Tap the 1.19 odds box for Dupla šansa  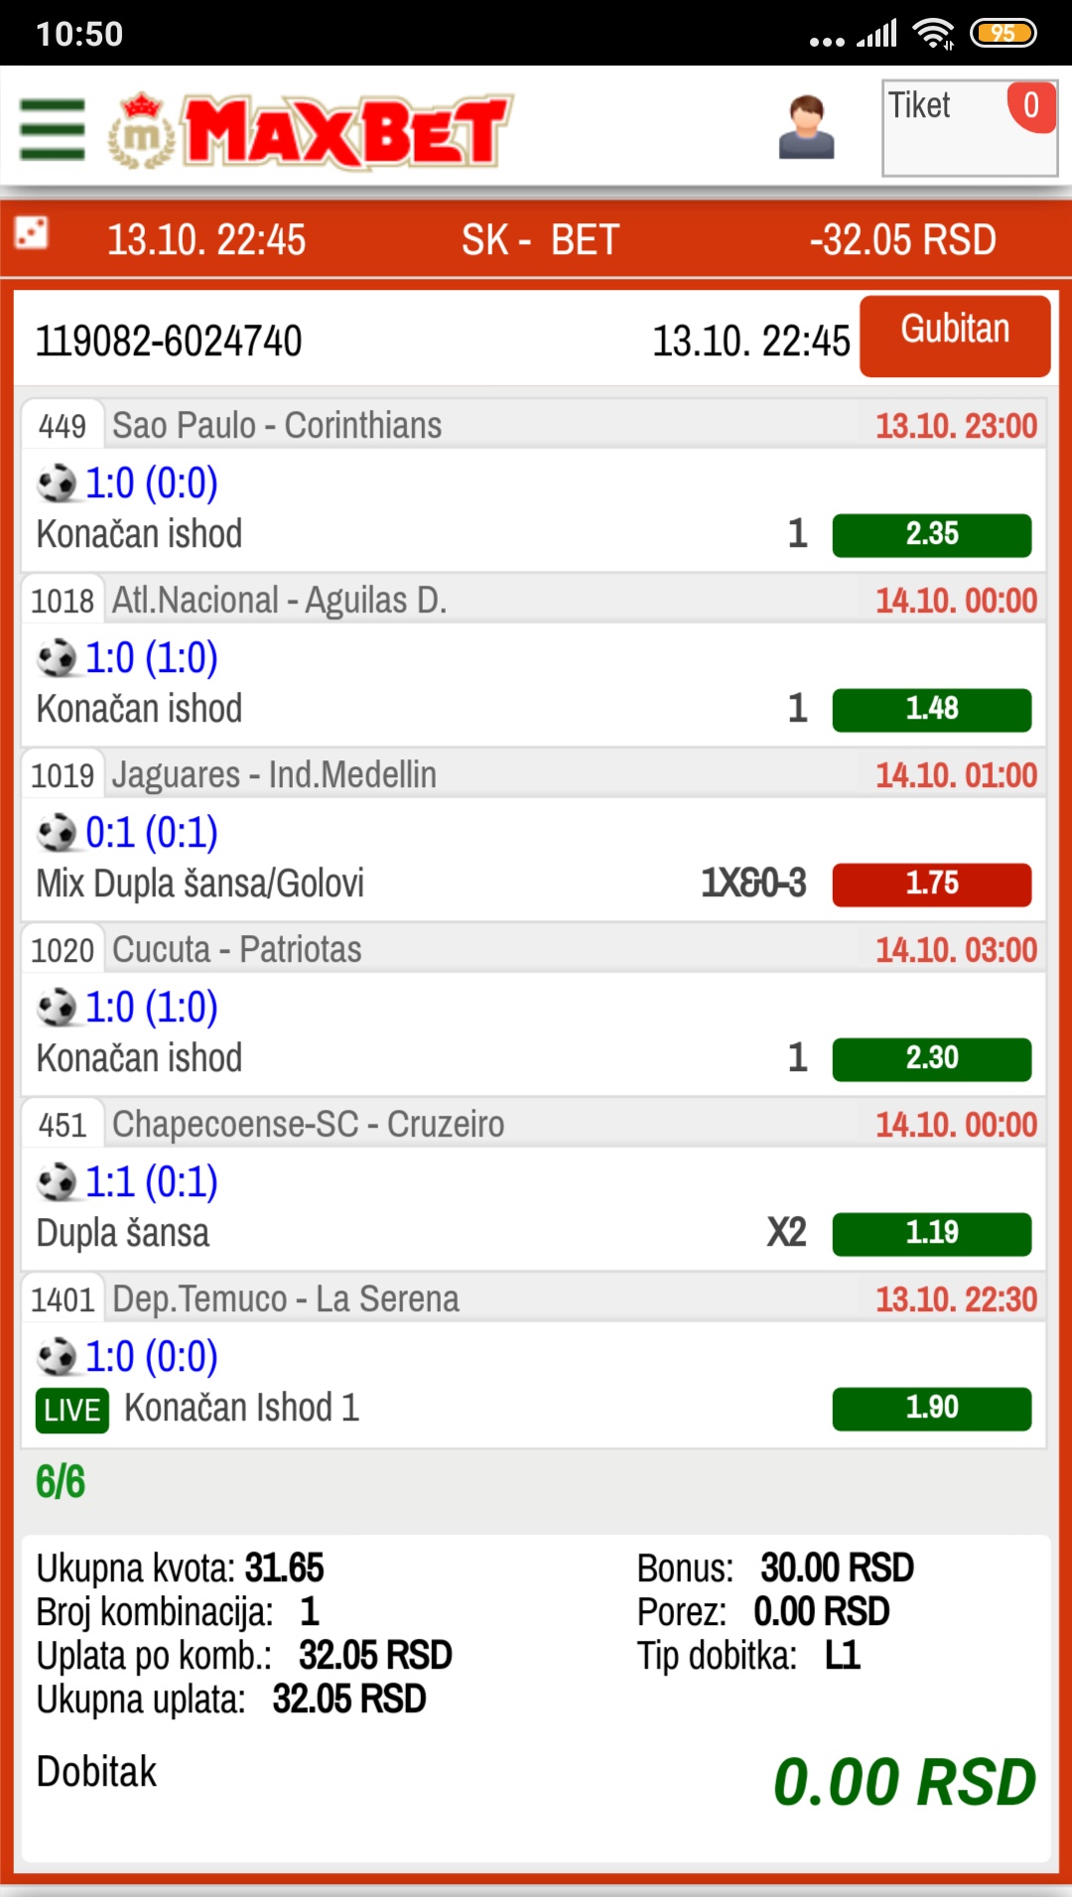click(932, 1234)
